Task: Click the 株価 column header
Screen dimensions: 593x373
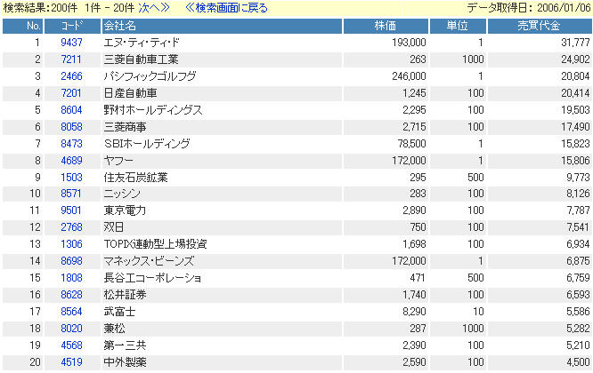Action: click(386, 26)
